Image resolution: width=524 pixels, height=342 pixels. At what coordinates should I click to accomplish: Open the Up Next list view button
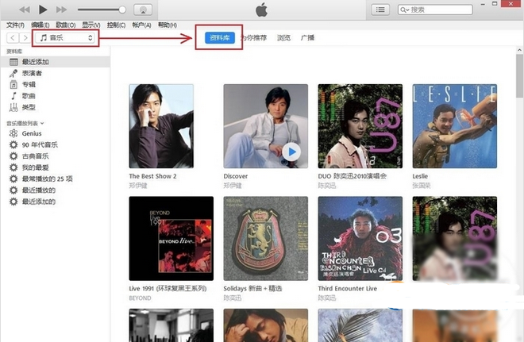click(x=380, y=10)
